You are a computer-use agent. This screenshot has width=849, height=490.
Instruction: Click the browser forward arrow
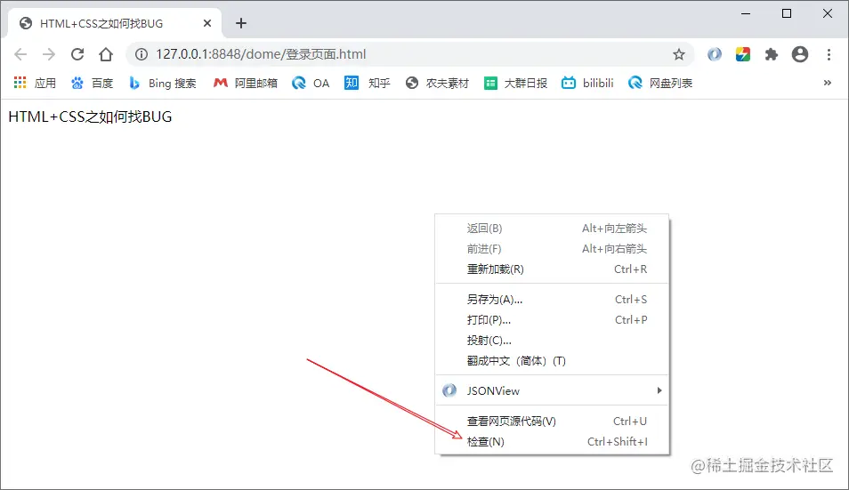click(49, 54)
